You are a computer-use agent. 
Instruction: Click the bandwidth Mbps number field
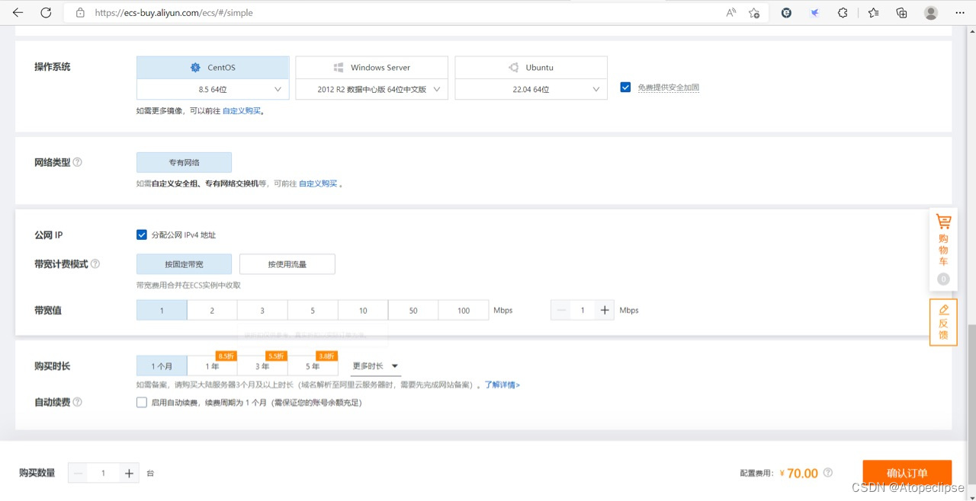[x=583, y=310]
